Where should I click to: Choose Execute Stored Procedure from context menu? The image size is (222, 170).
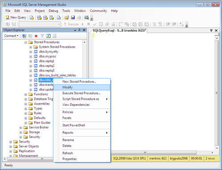click(82, 93)
